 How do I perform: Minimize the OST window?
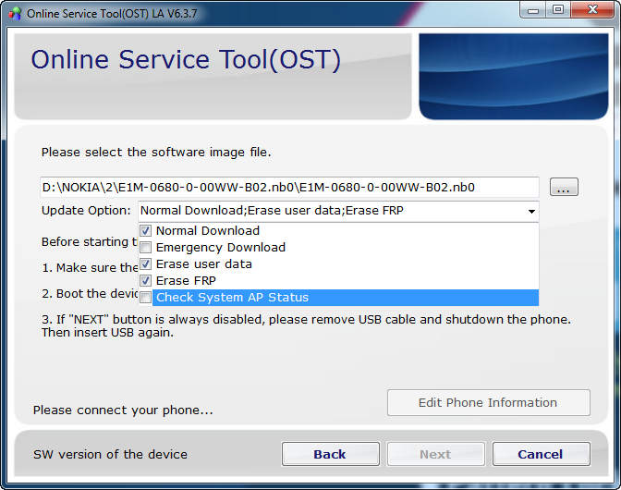(533, 10)
